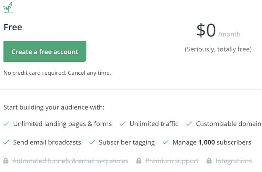Image resolution: width=262 pixels, height=172 pixels.
Task: Click the crossed-out Premium support feature
Action: click(x=172, y=161)
